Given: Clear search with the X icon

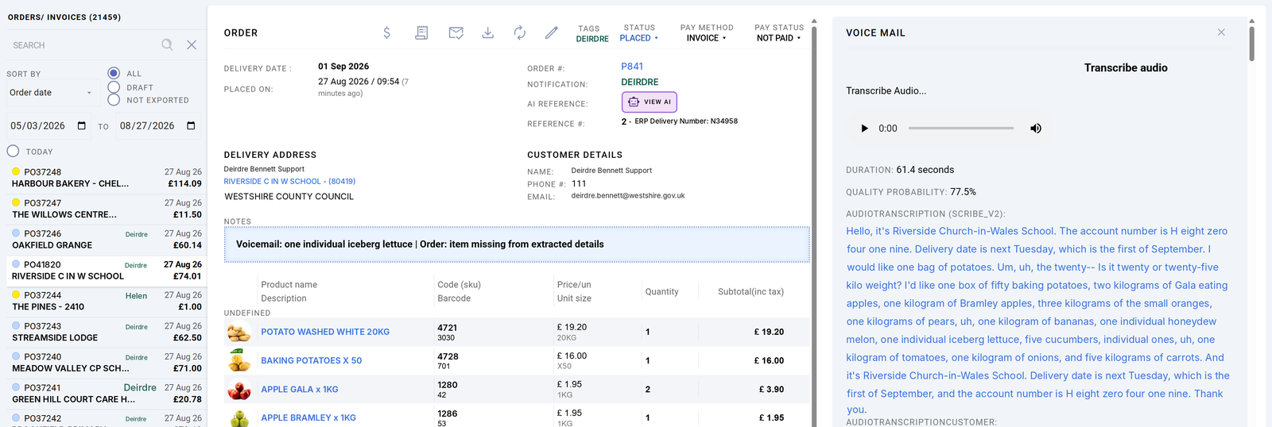Looking at the screenshot, I should click(x=192, y=44).
